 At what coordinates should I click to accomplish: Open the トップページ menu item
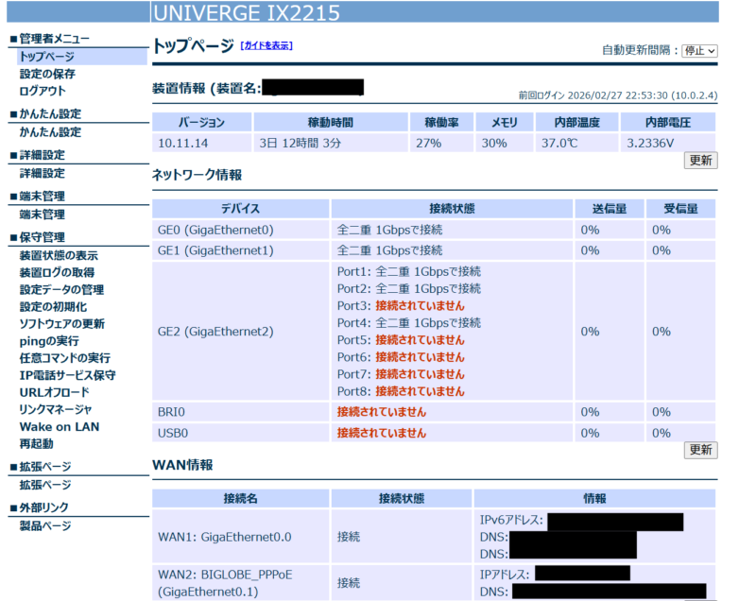pos(47,57)
